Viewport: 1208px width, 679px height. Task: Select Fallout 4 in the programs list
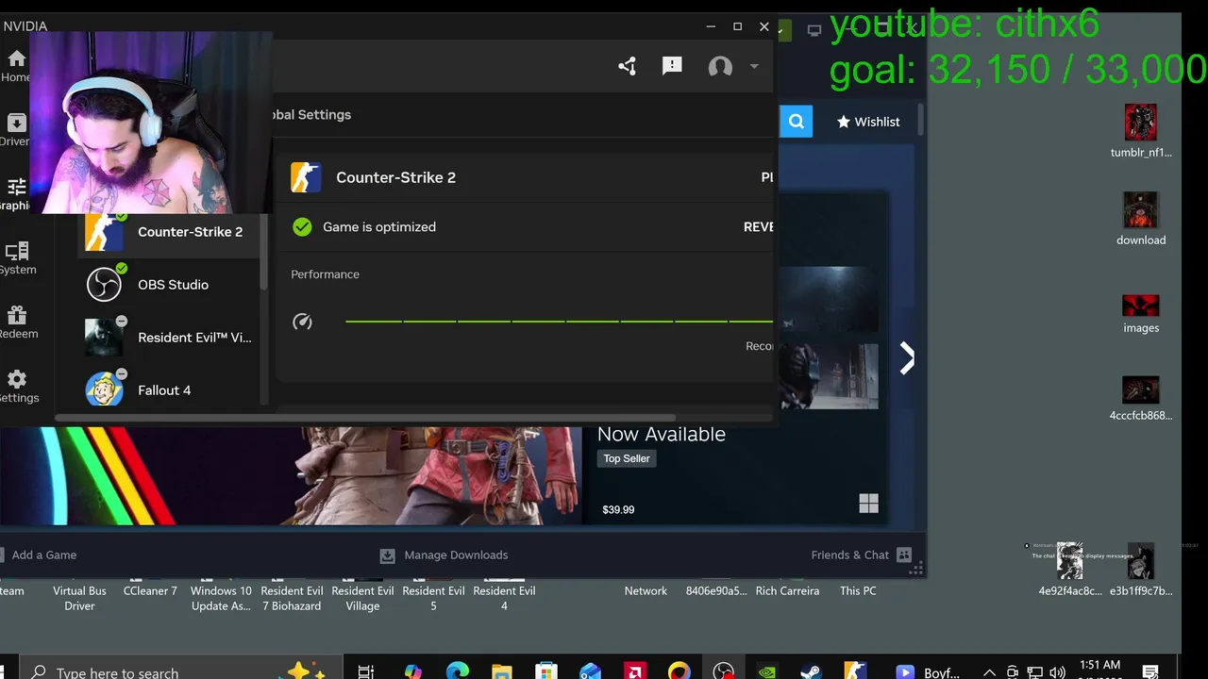coord(168,390)
